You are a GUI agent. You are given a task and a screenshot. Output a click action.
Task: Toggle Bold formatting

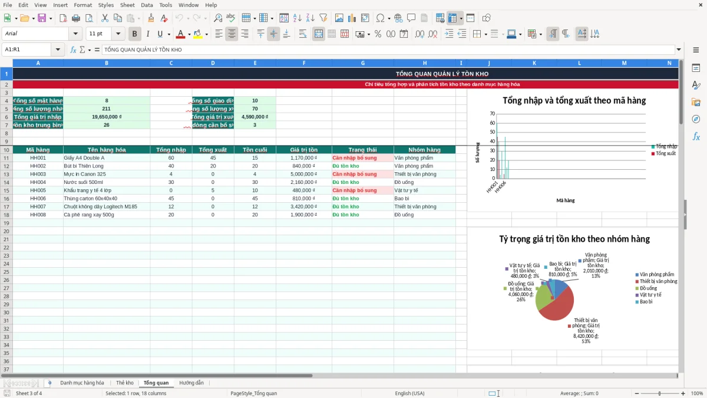point(135,34)
